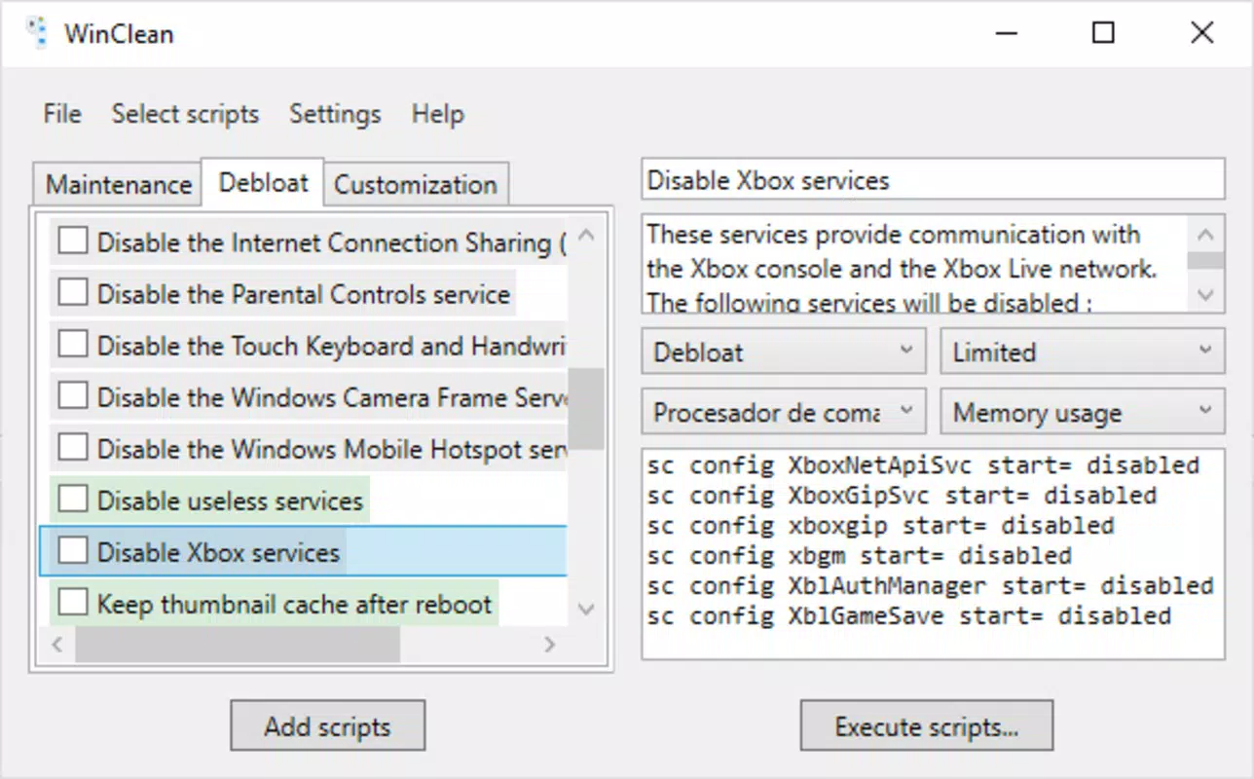Open the Limited dropdown

tap(1082, 352)
